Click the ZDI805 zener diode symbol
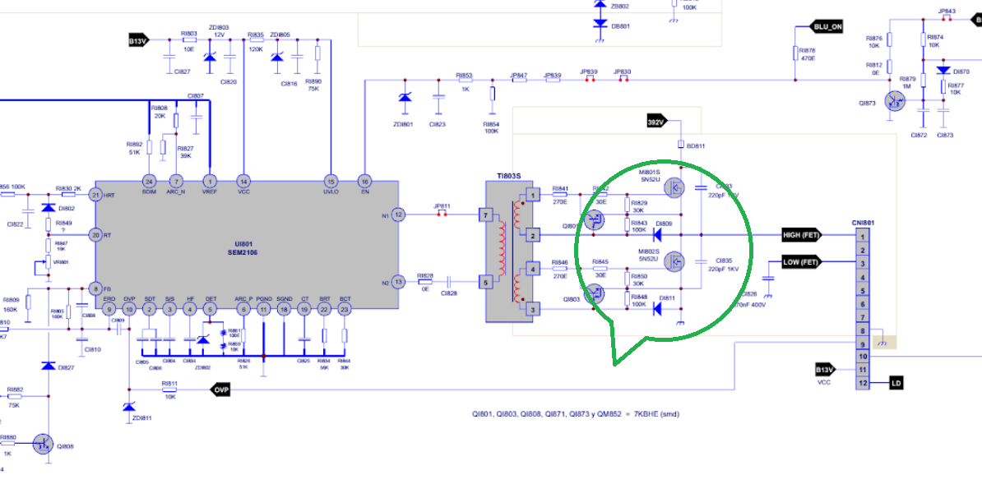Viewport: 982px width, 498px height. [277, 57]
